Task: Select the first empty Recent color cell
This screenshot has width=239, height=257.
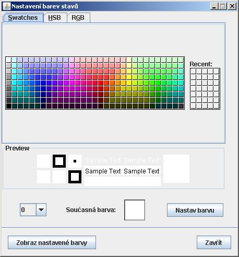Action: click(x=194, y=72)
